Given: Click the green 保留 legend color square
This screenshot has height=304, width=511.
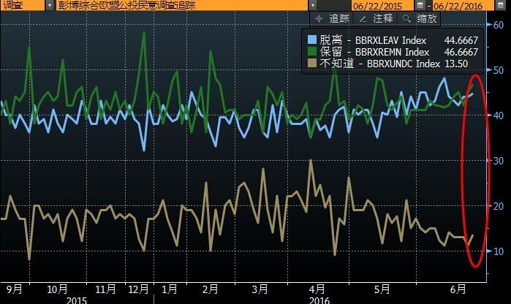Looking at the screenshot, I should pos(312,51).
